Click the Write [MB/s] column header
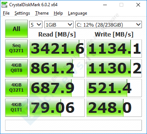Screen dimensions: 147x134 coord(114,34)
